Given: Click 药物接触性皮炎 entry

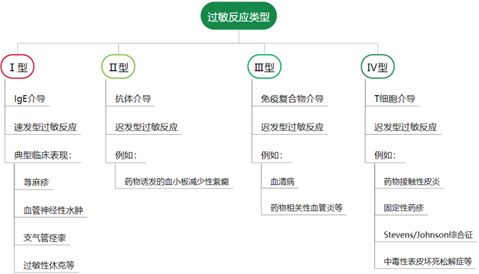Looking at the screenshot, I should coord(412,182).
